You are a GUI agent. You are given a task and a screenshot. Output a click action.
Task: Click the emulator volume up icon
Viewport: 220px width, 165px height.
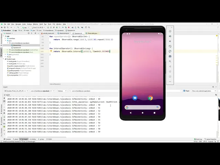[x=170, y=36]
